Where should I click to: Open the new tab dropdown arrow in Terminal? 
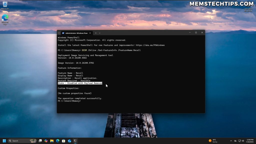99,33
